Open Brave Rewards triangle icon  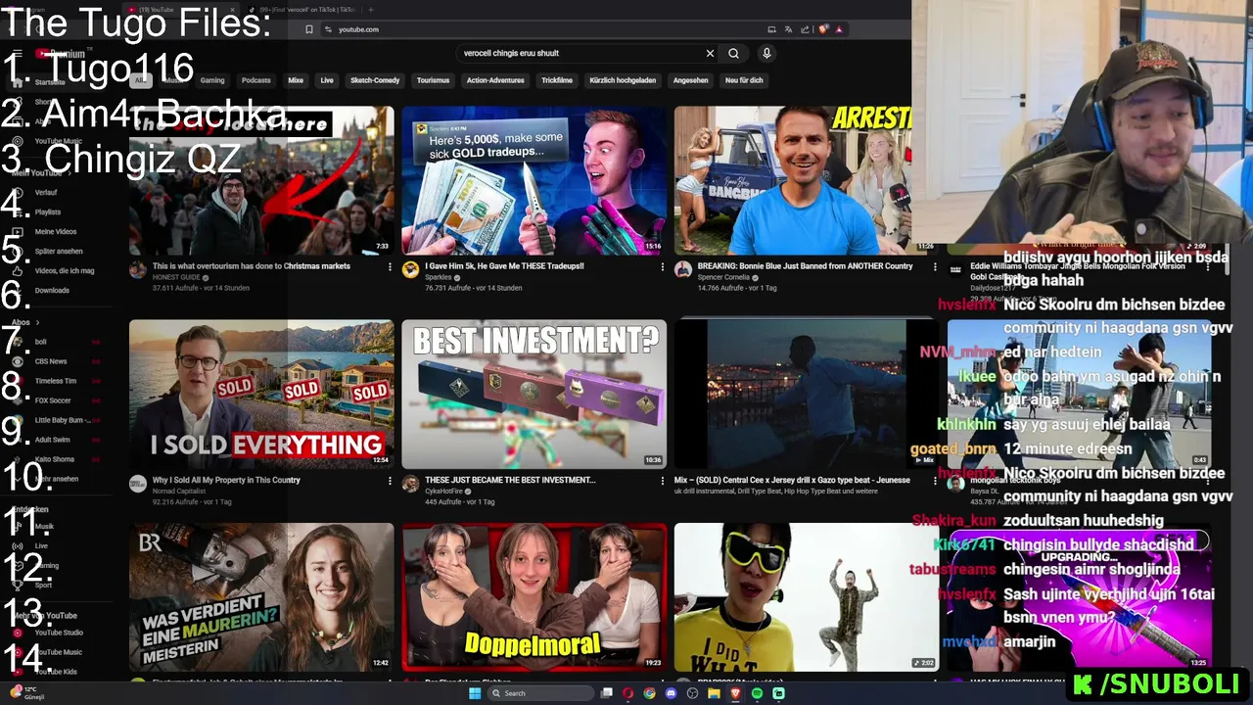839,29
